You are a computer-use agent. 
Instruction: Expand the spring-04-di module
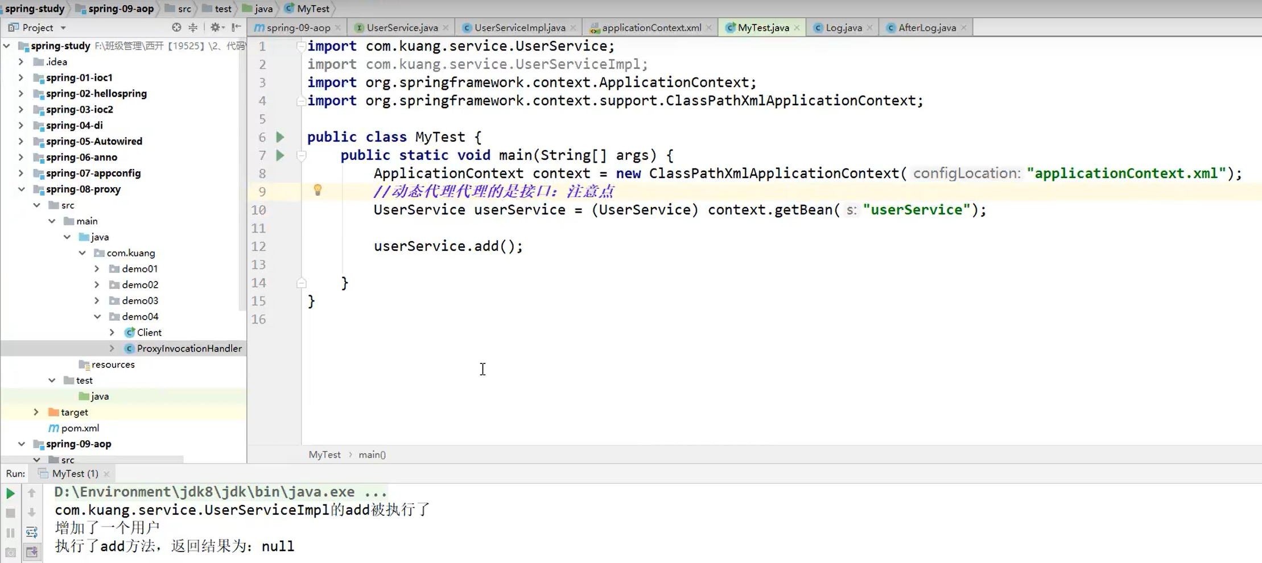click(21, 126)
